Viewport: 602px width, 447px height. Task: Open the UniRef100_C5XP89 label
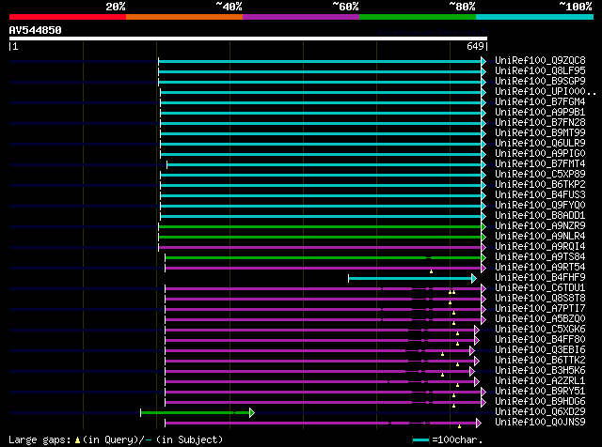[x=540, y=174]
